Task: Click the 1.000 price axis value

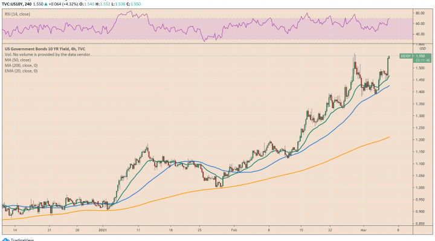Action: (420, 188)
